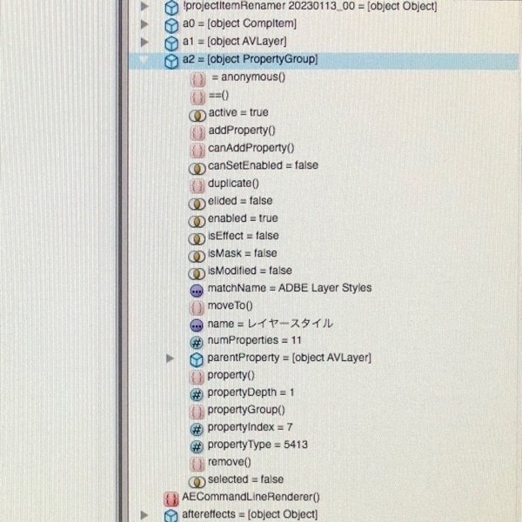
Task: Click function icon beside propertyGroup()
Action: [197, 412]
